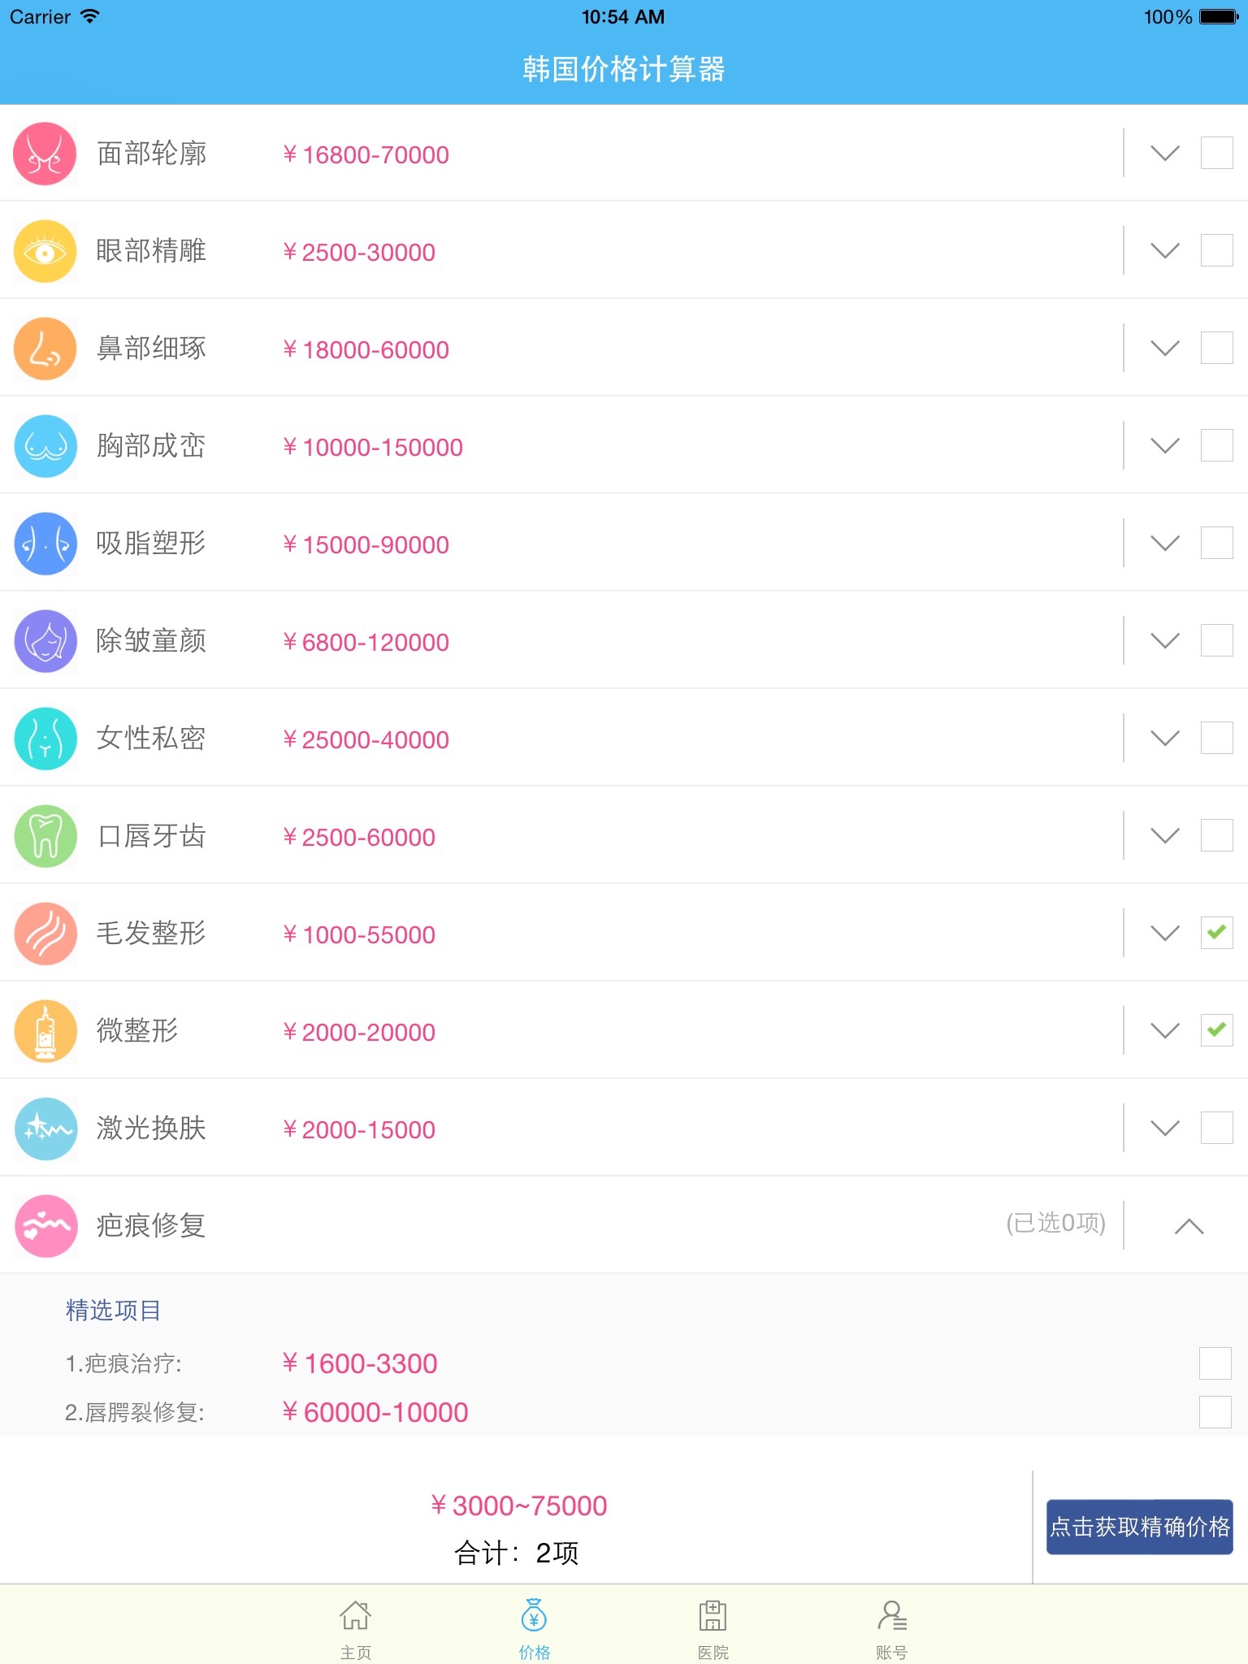Tap the orange nose category icon
This screenshot has width=1248, height=1664.
(x=45, y=349)
